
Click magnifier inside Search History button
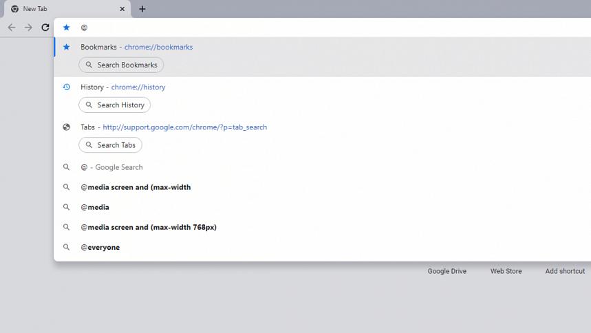pyautogui.click(x=89, y=105)
